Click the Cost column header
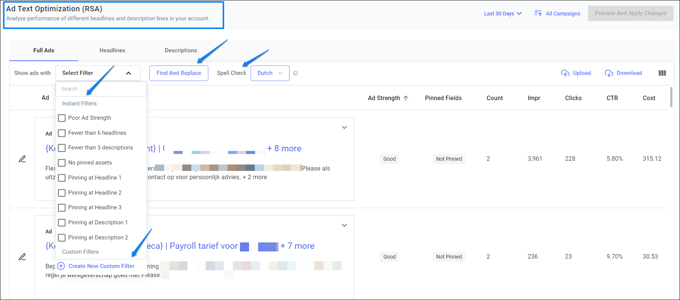 coord(649,98)
